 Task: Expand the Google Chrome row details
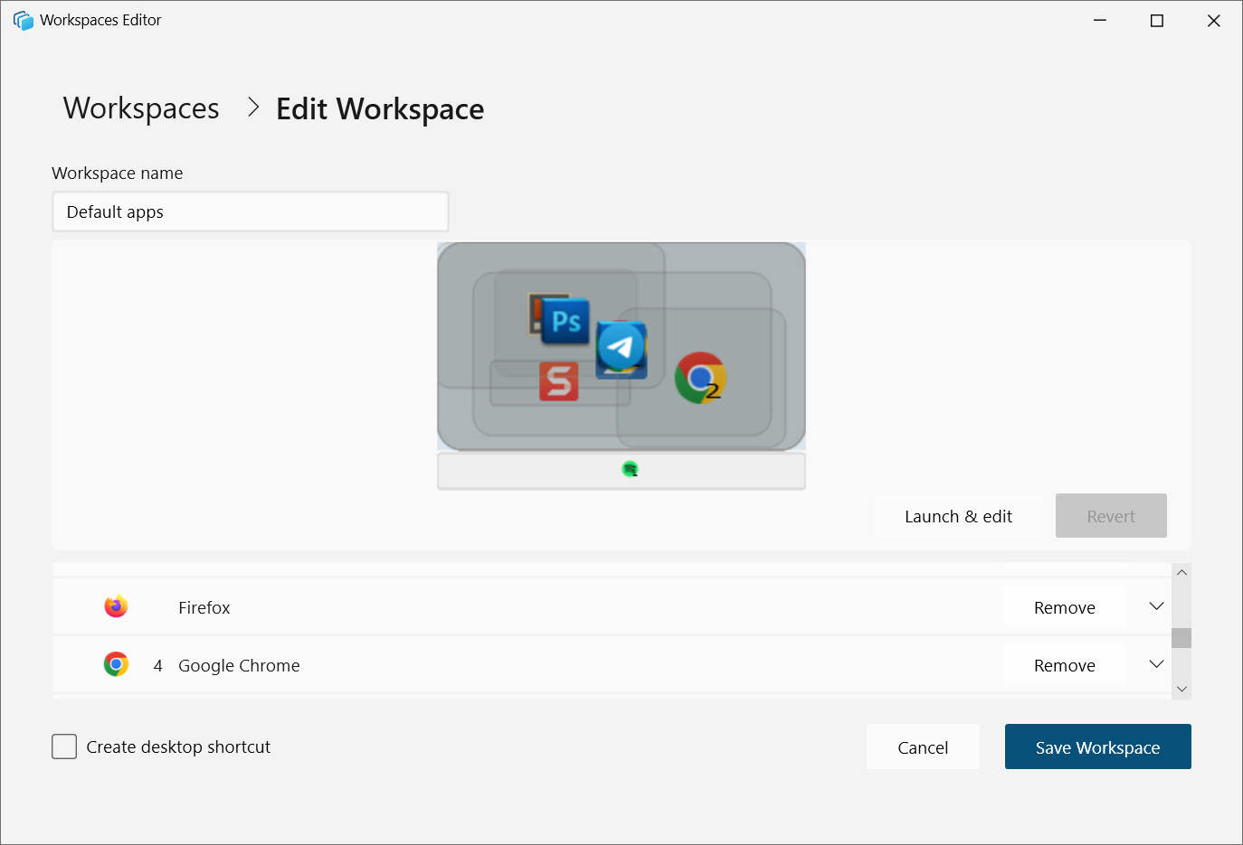coord(1156,664)
